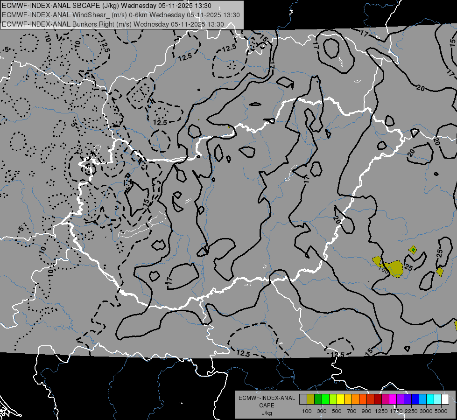Screen dimensions: 457x420
Task: Pick the yellow swatch in the CAPE legend
Action: (x=340, y=399)
